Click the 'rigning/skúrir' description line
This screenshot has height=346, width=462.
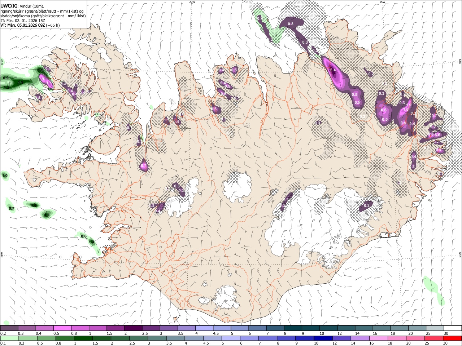coord(42,11)
